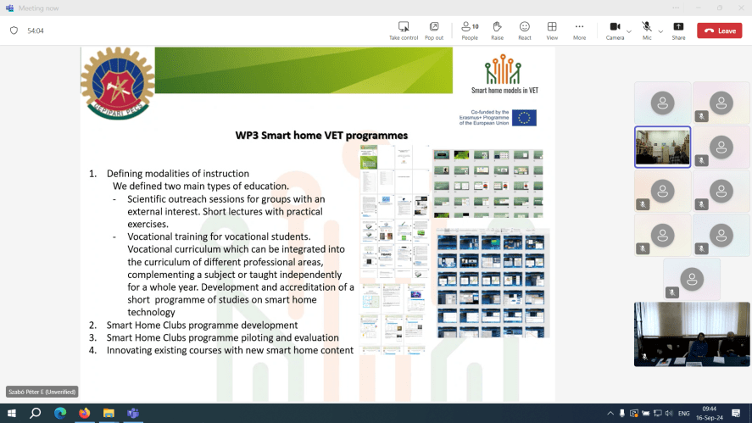Leave the meeting
Image resolution: width=752 pixels, height=423 pixels.
720,31
